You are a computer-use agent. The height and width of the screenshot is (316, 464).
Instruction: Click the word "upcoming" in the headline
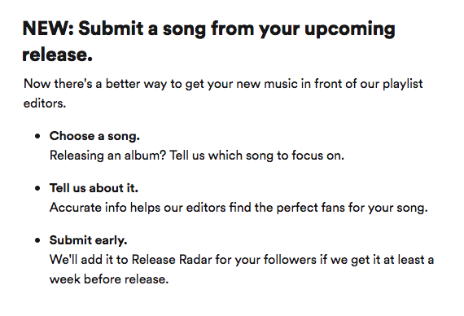350,30
